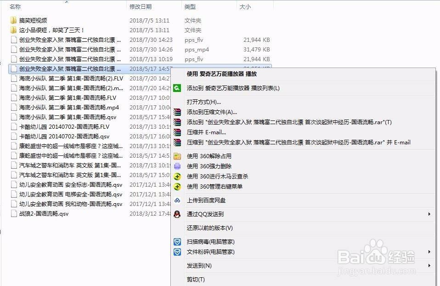Expand 文件粉碎(电脑管家) submenu arrow
This screenshot has width=440, height=286.
[x=429, y=252]
